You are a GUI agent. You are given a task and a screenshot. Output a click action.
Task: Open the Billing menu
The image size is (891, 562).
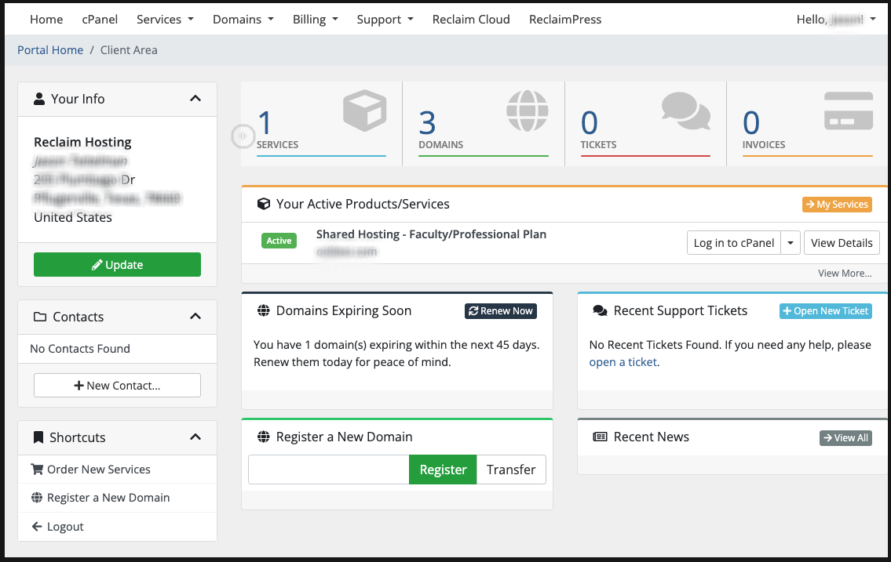316,20
